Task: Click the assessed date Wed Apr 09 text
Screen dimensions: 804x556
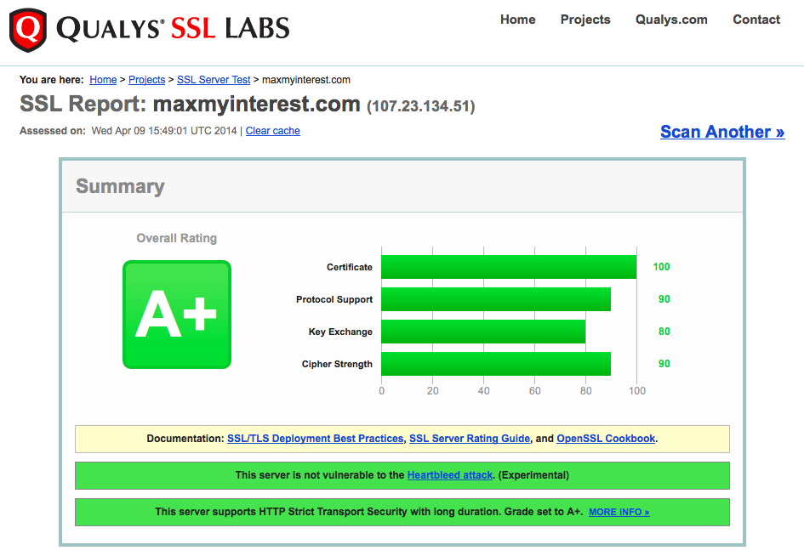Action: (164, 131)
